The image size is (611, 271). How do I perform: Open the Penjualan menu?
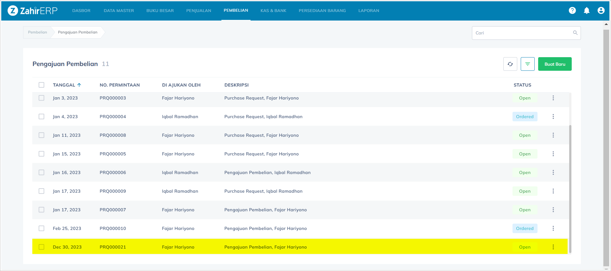click(199, 10)
